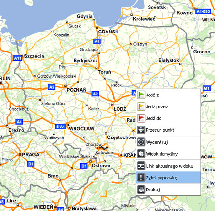Click the Przesuń punkt move arrows icon
Viewport: 215px width, 211px height.
(x=141, y=130)
